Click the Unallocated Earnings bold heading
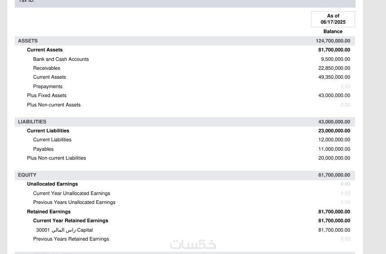 coord(52,184)
